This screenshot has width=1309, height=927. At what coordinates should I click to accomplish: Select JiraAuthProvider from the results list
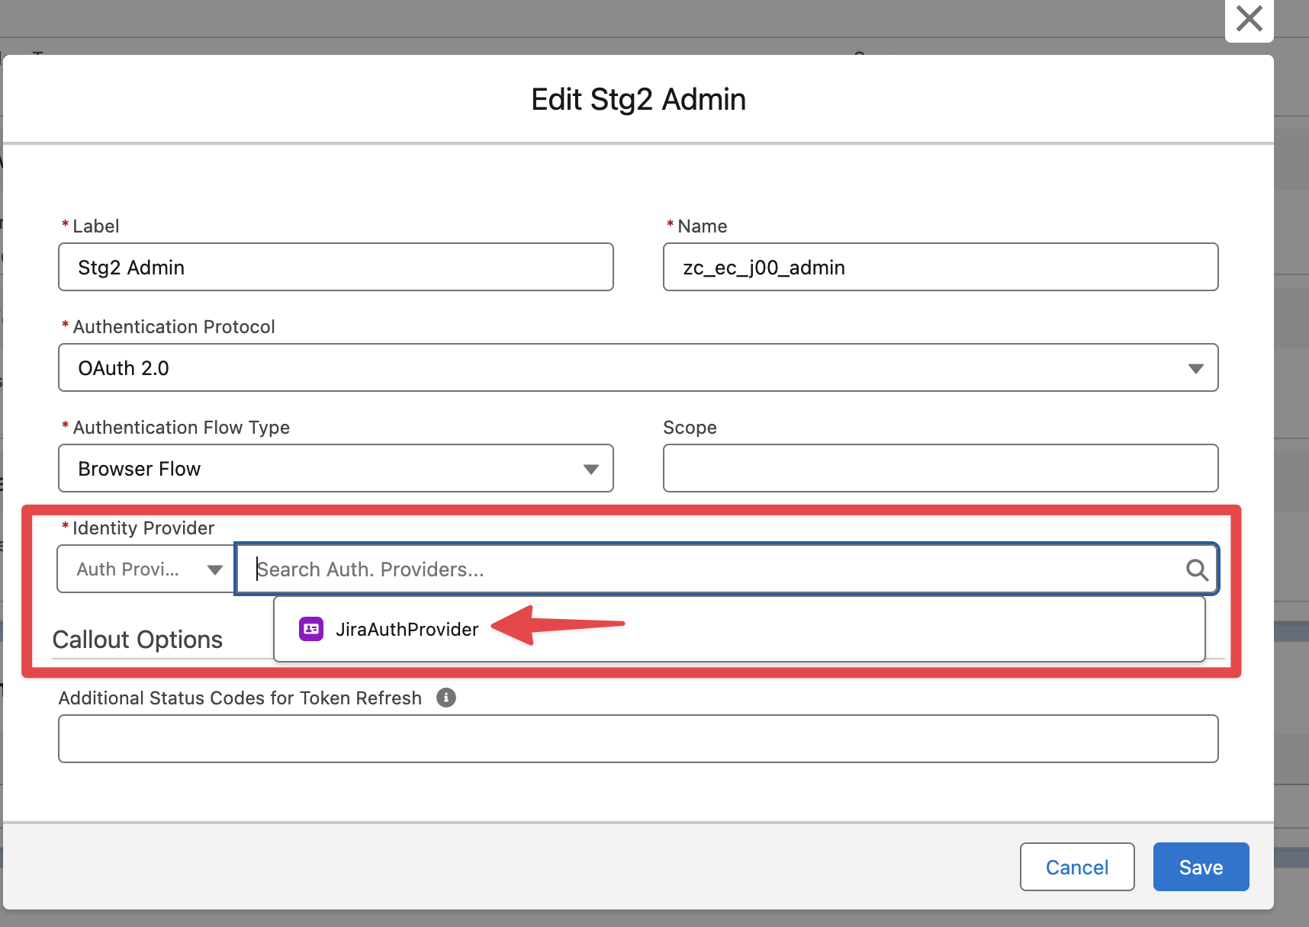tap(407, 629)
